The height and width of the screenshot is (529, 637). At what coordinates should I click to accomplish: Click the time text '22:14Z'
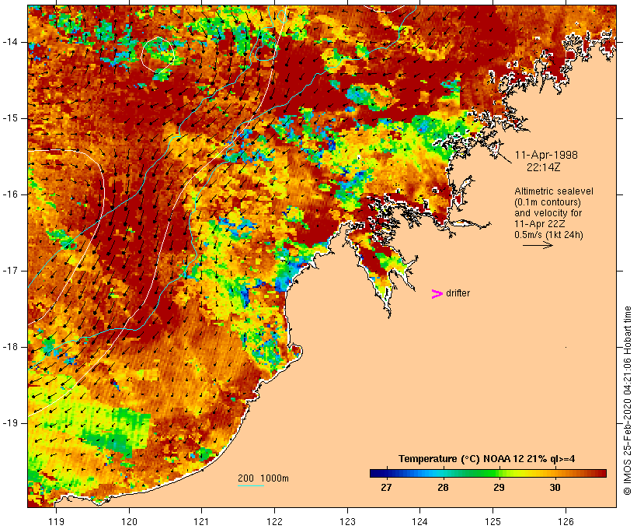pyautogui.click(x=544, y=167)
